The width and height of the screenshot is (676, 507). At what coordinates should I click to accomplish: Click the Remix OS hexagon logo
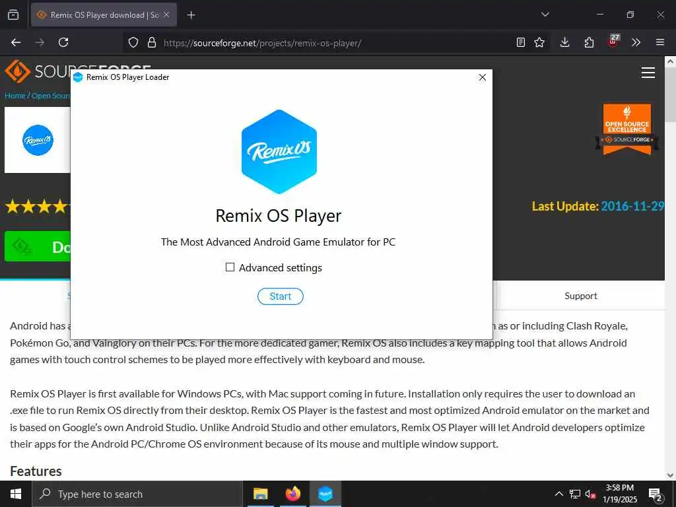pos(279,152)
